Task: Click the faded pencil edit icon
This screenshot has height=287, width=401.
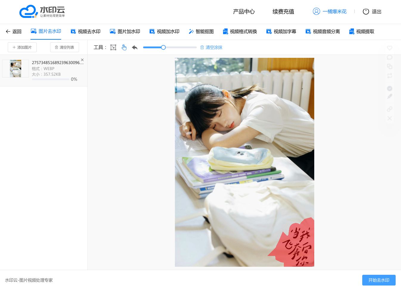Action: 390,97
